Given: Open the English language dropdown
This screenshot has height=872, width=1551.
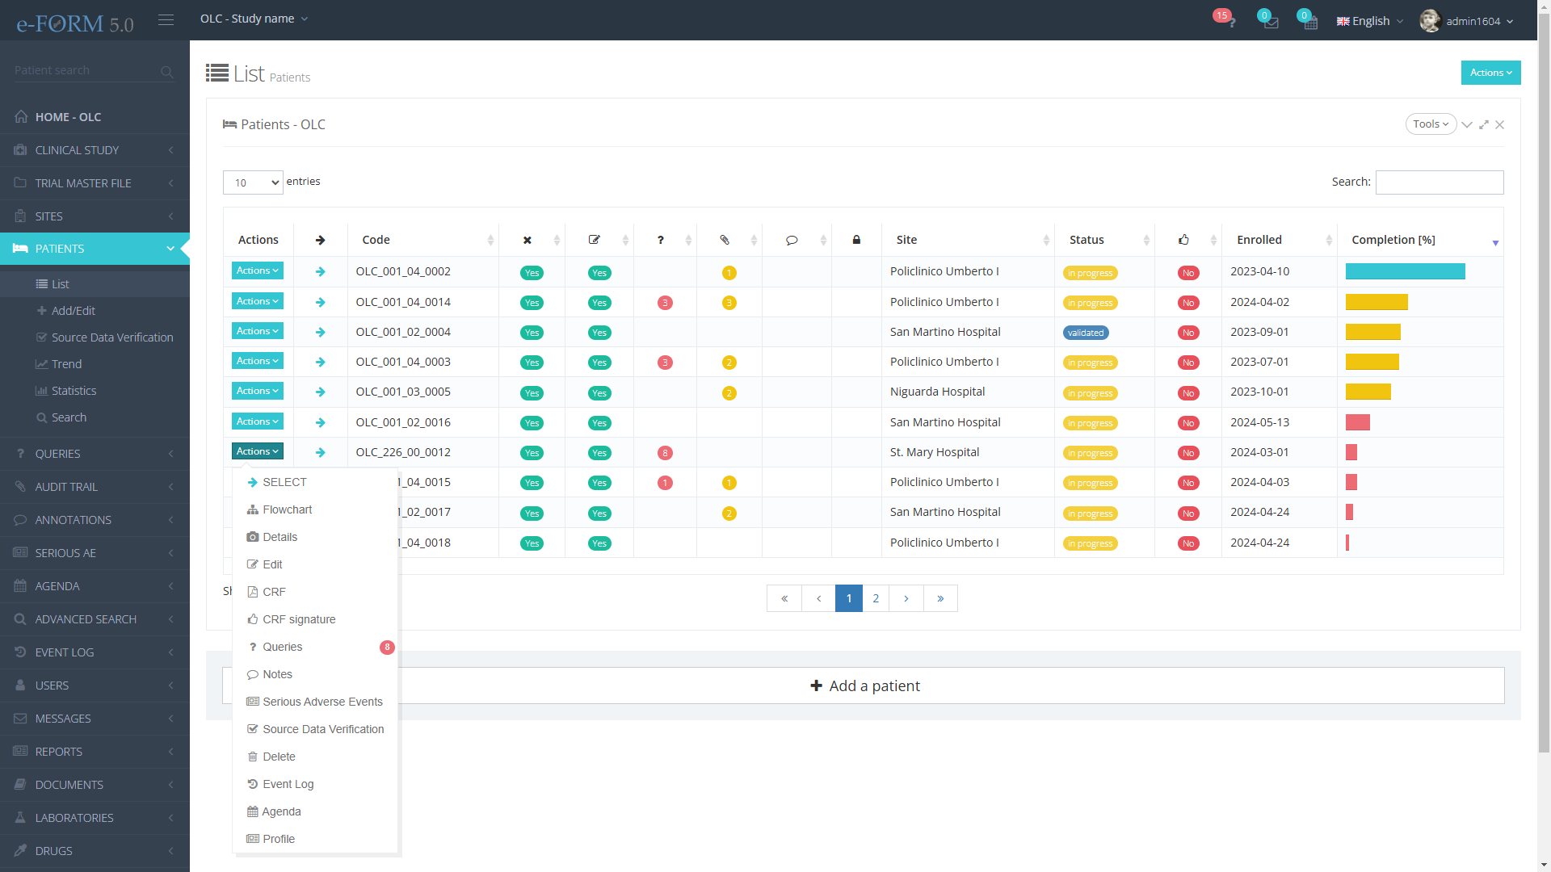Looking at the screenshot, I should coord(1370,21).
